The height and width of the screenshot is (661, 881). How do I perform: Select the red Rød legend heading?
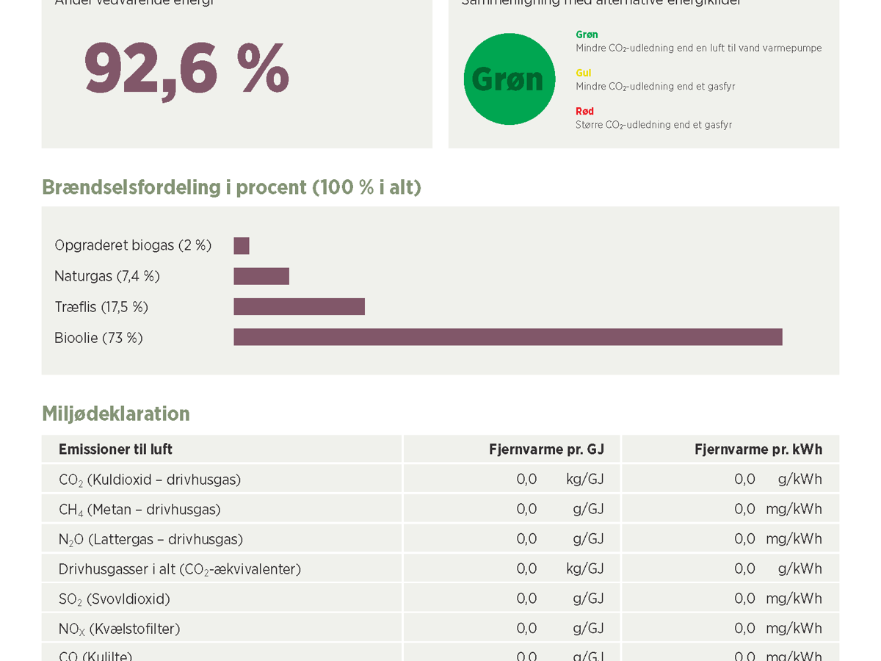point(584,112)
